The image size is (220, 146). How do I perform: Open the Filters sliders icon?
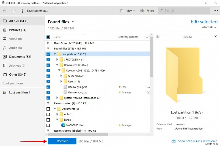pos(142,11)
